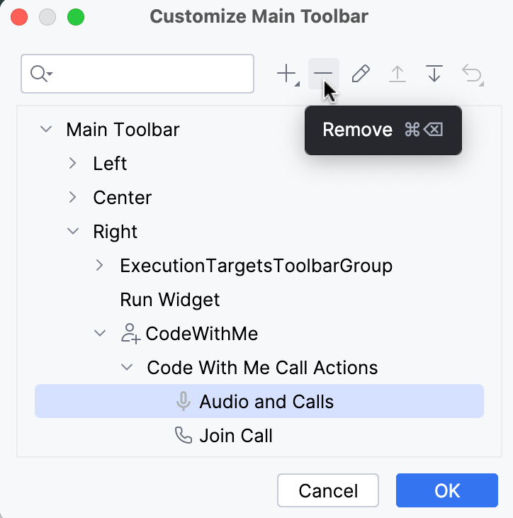The image size is (513, 518).
Task: Click the Restore undo arrow icon
Action: pos(471,74)
